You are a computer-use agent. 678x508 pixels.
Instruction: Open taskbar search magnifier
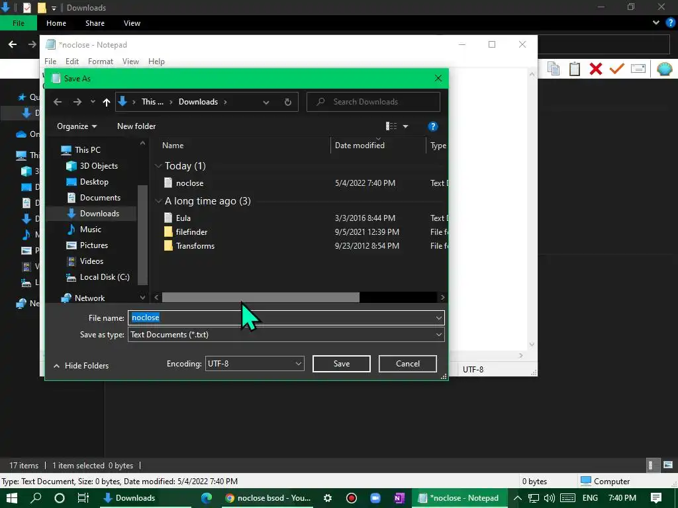coord(36,498)
